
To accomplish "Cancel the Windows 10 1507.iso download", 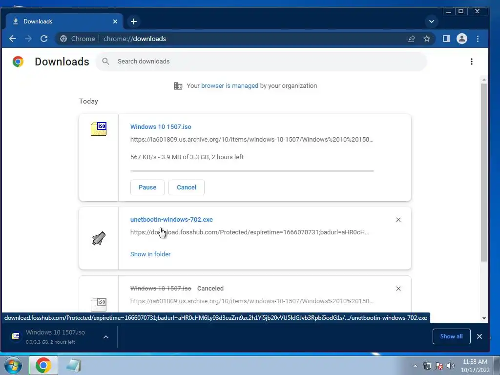I will 187,187.
